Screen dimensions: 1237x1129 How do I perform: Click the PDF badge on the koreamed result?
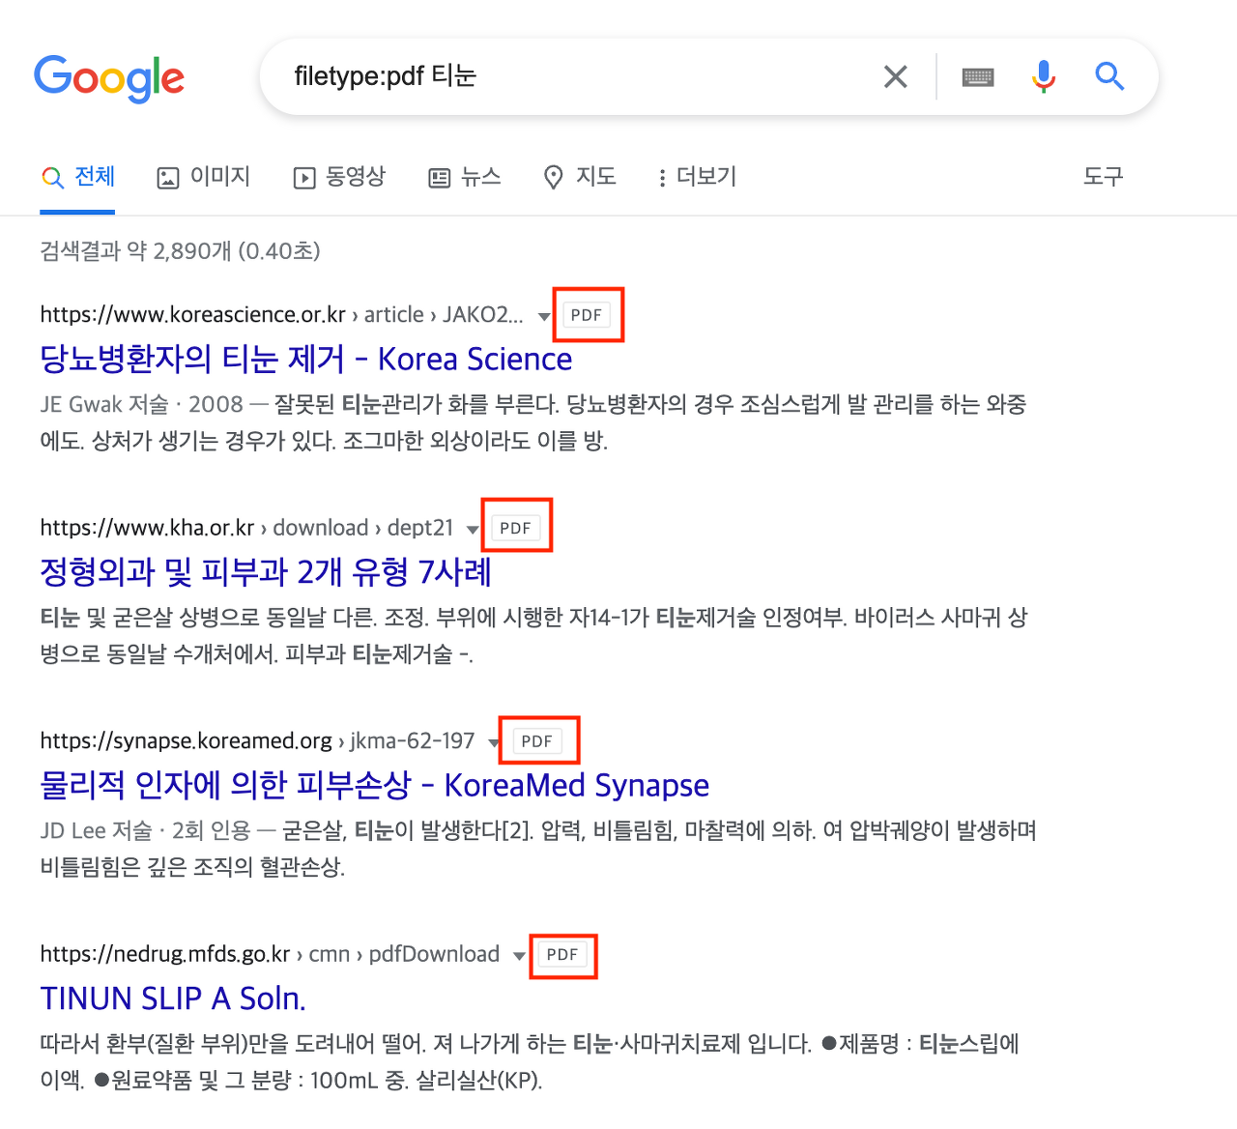click(x=537, y=741)
